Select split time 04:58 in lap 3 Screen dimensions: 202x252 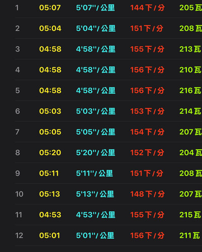[50, 49]
